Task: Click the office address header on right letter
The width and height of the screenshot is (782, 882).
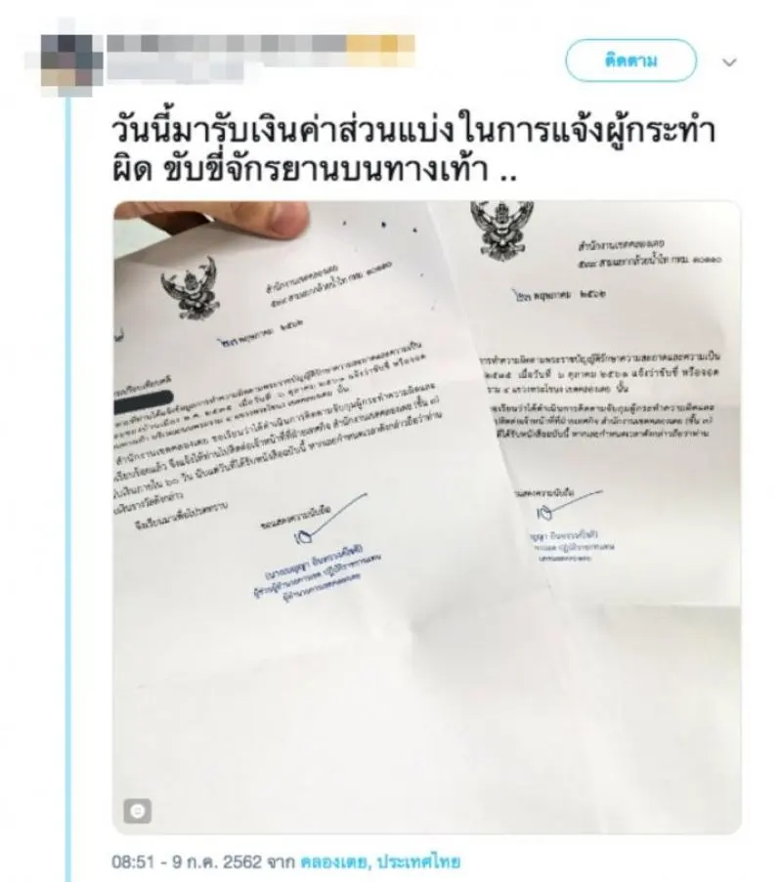Action: tap(649, 253)
